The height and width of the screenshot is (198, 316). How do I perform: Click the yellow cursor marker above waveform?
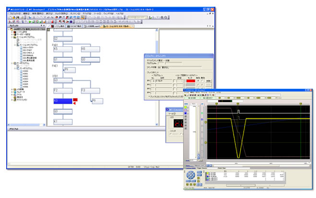(x=218, y=103)
